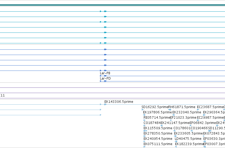
Task: Select the EK115509.5prime label
Action: pyautogui.click(x=158, y=128)
